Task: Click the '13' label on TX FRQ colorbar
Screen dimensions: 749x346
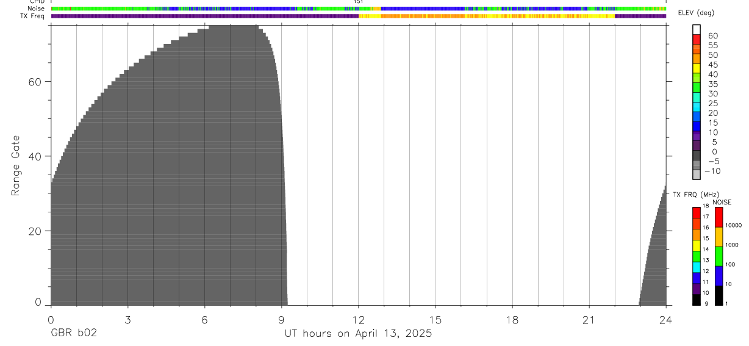Action: click(705, 260)
